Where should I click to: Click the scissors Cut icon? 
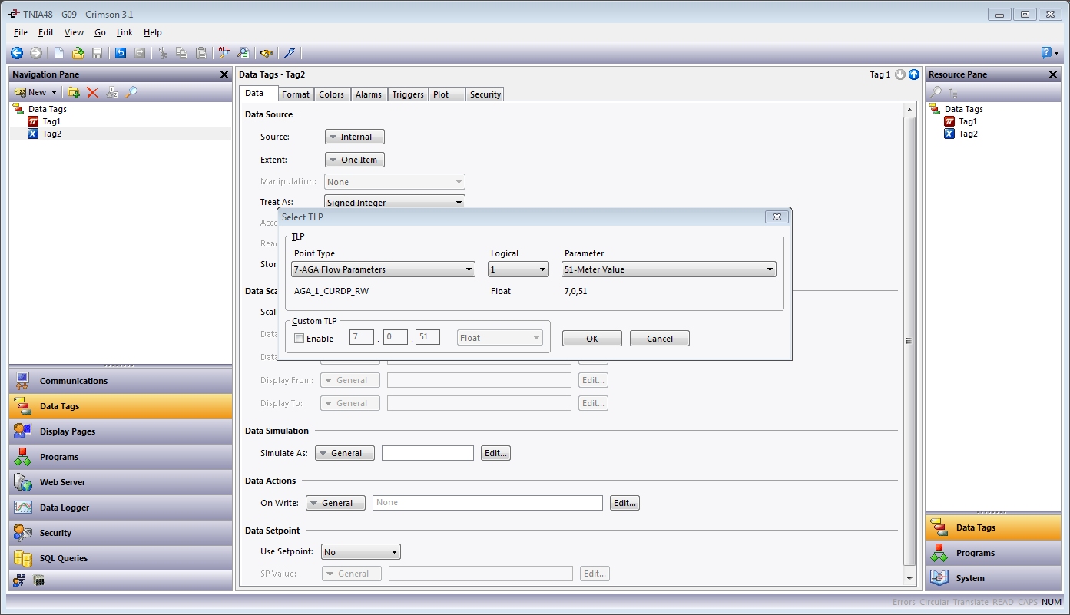pos(163,53)
